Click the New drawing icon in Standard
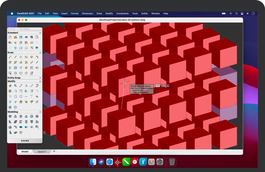 (10, 37)
